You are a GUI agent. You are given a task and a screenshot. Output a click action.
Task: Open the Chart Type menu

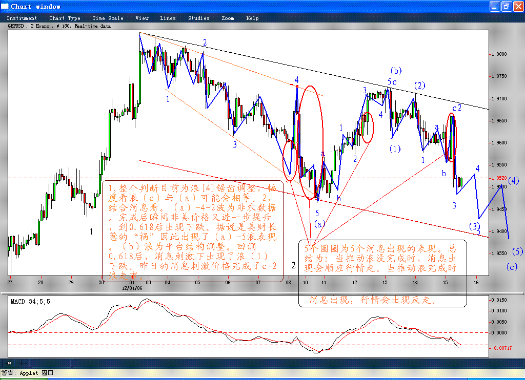(x=65, y=18)
